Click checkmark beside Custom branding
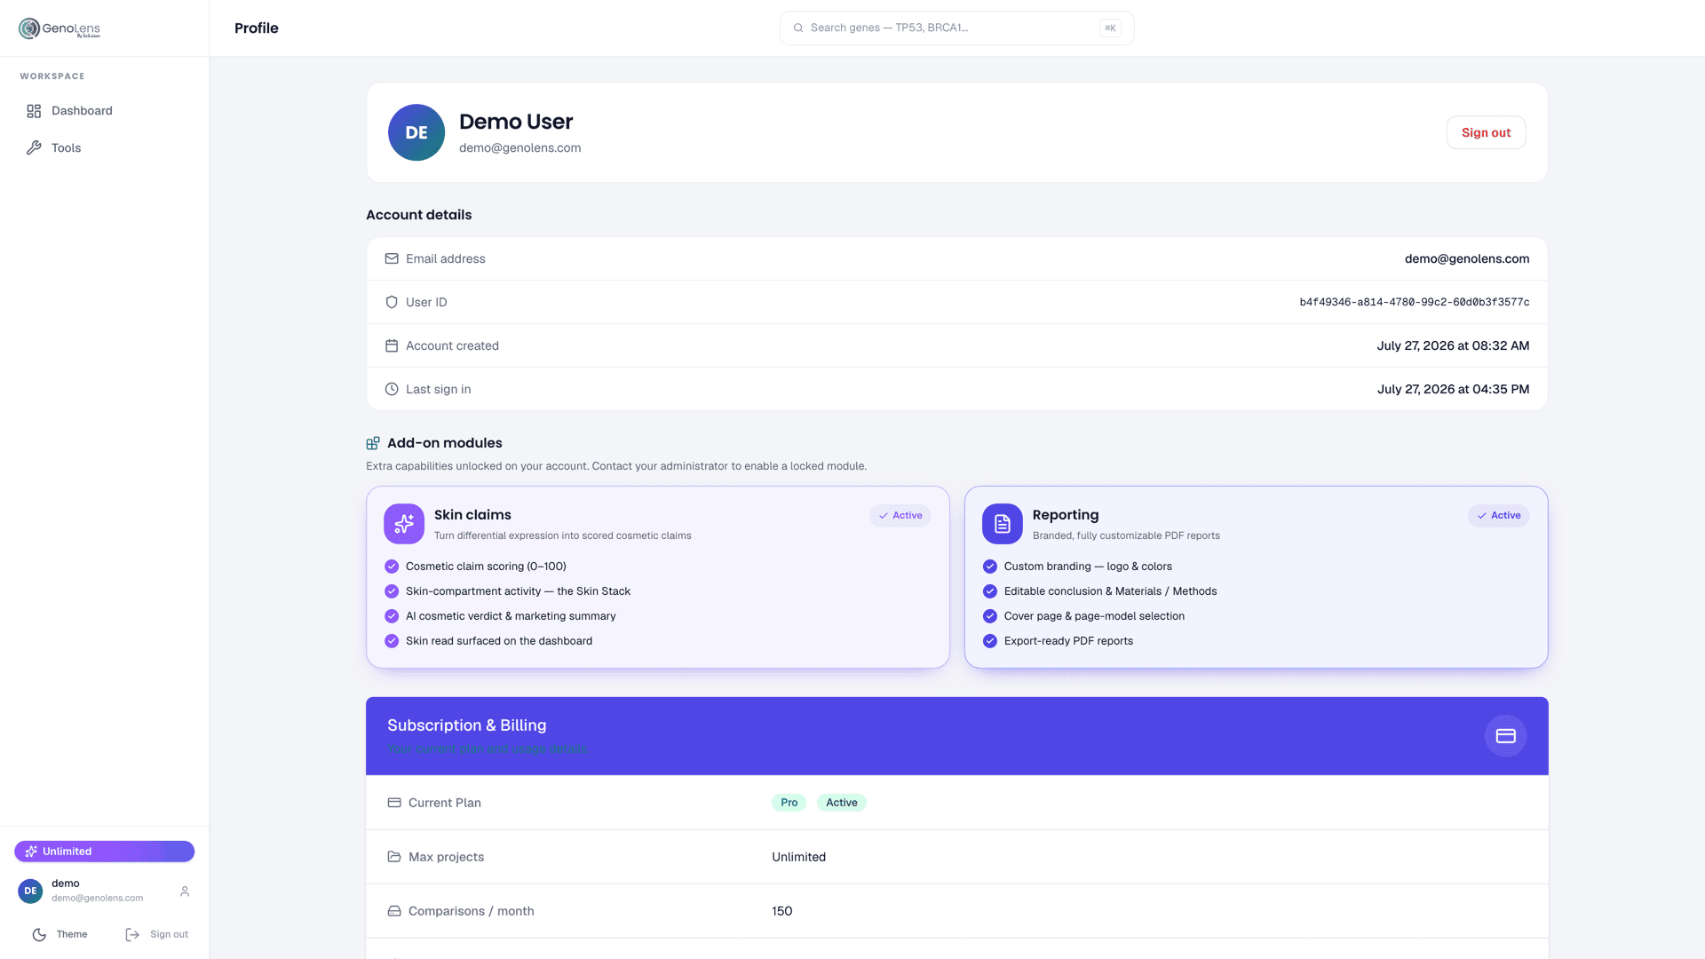 point(990,567)
